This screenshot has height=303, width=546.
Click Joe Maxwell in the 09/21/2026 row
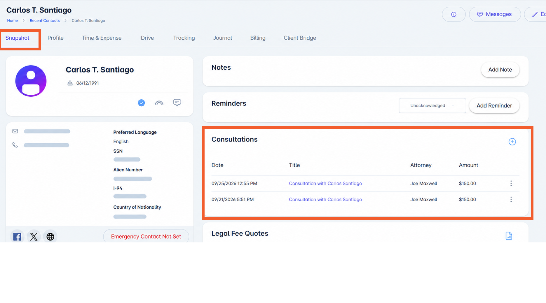click(423, 199)
